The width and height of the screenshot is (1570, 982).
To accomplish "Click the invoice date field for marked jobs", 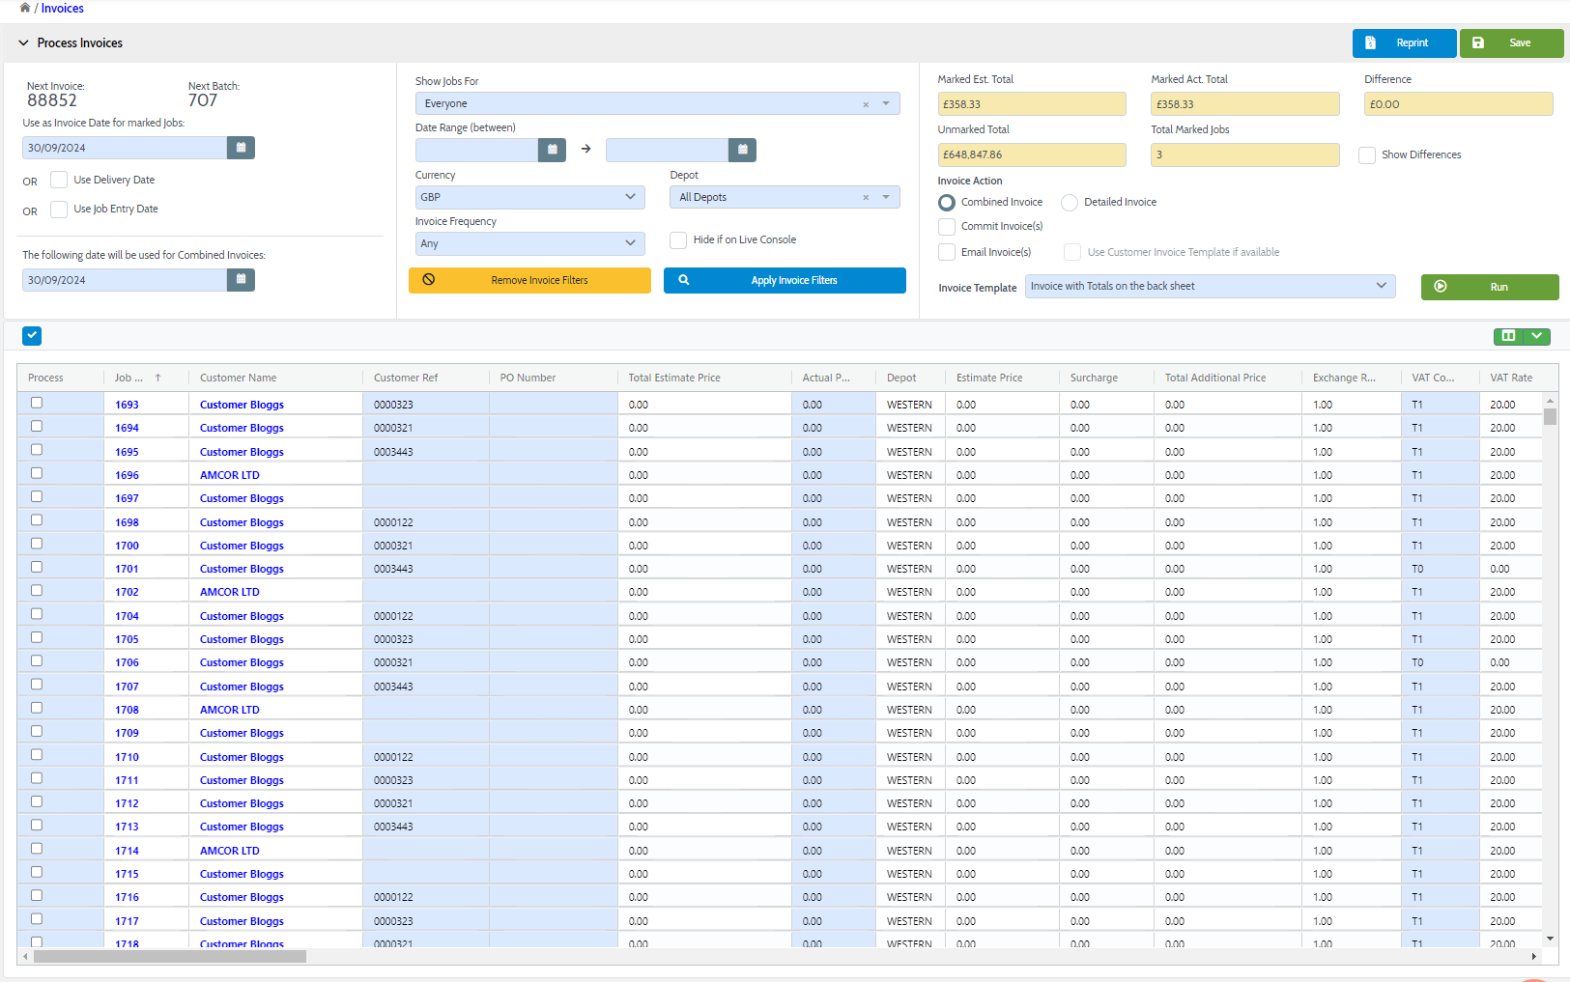I will tap(125, 148).
